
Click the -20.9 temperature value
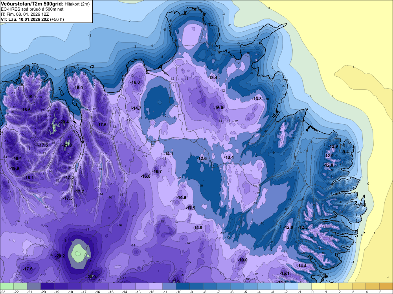point(91,277)
